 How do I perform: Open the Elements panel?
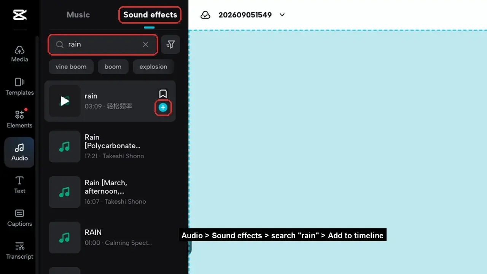[x=19, y=119]
